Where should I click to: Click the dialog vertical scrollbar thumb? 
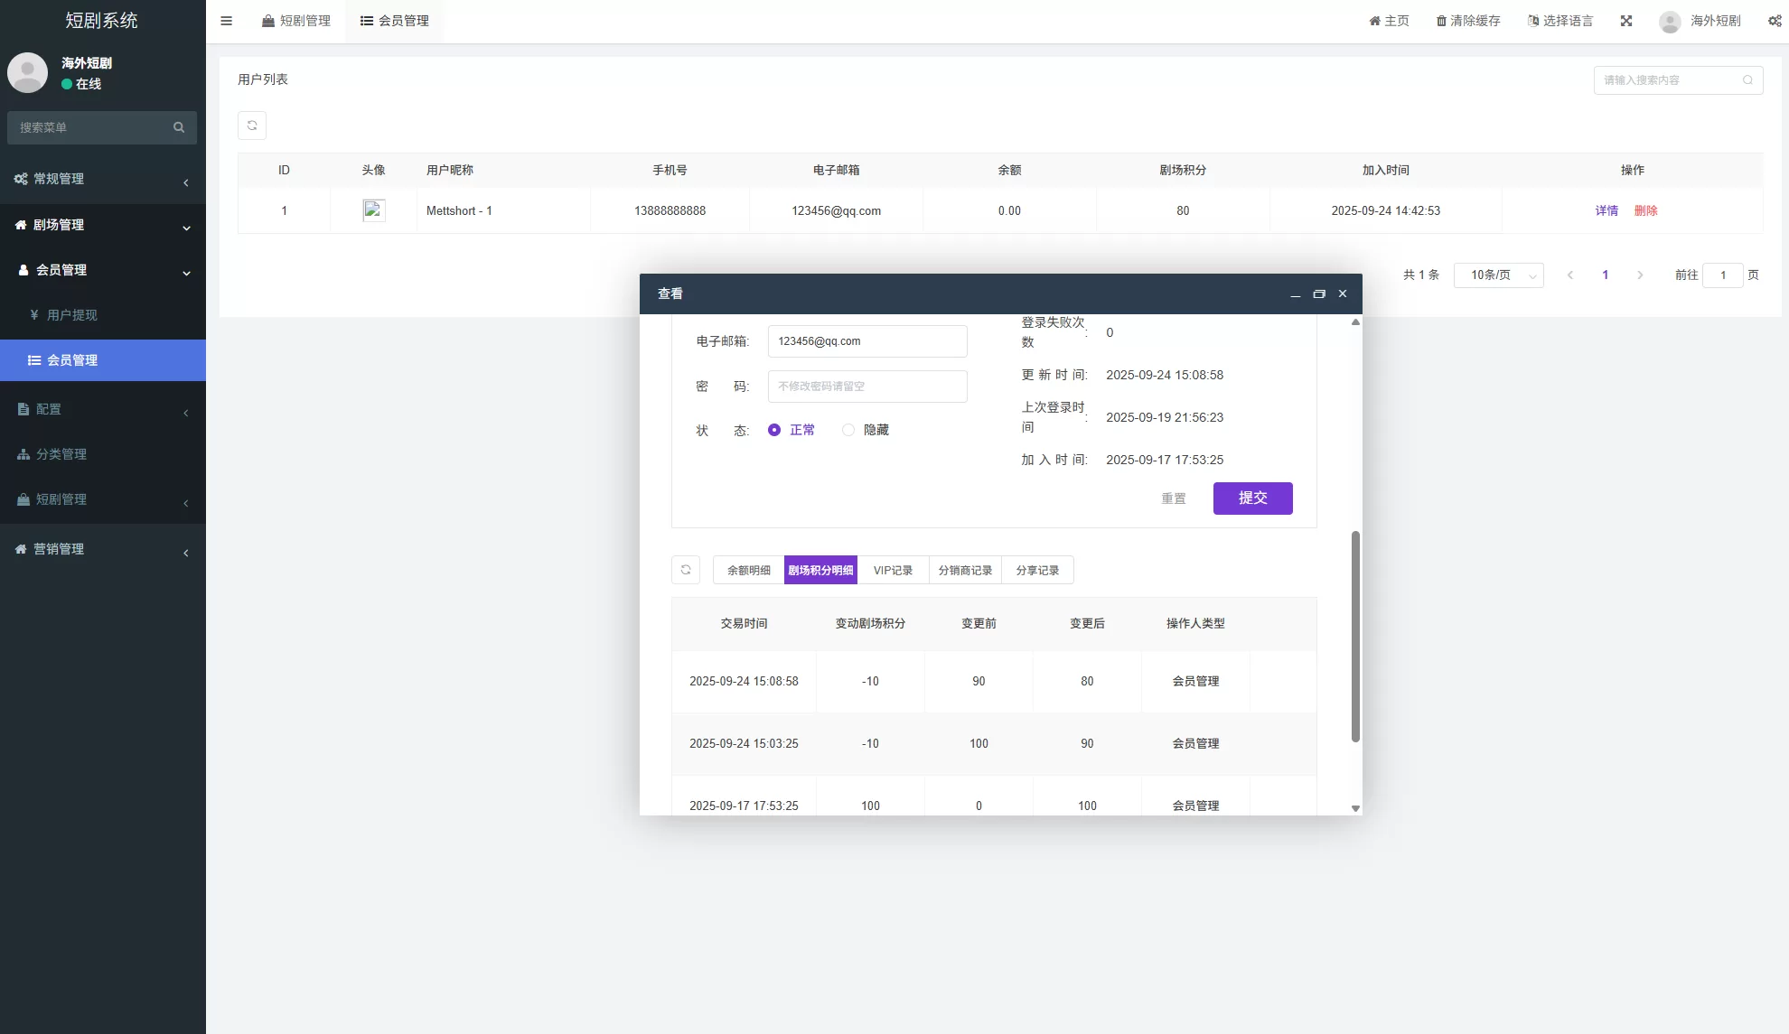pyautogui.click(x=1355, y=637)
